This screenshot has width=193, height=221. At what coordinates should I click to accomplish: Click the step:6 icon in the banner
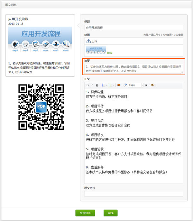[x=66, y=45]
